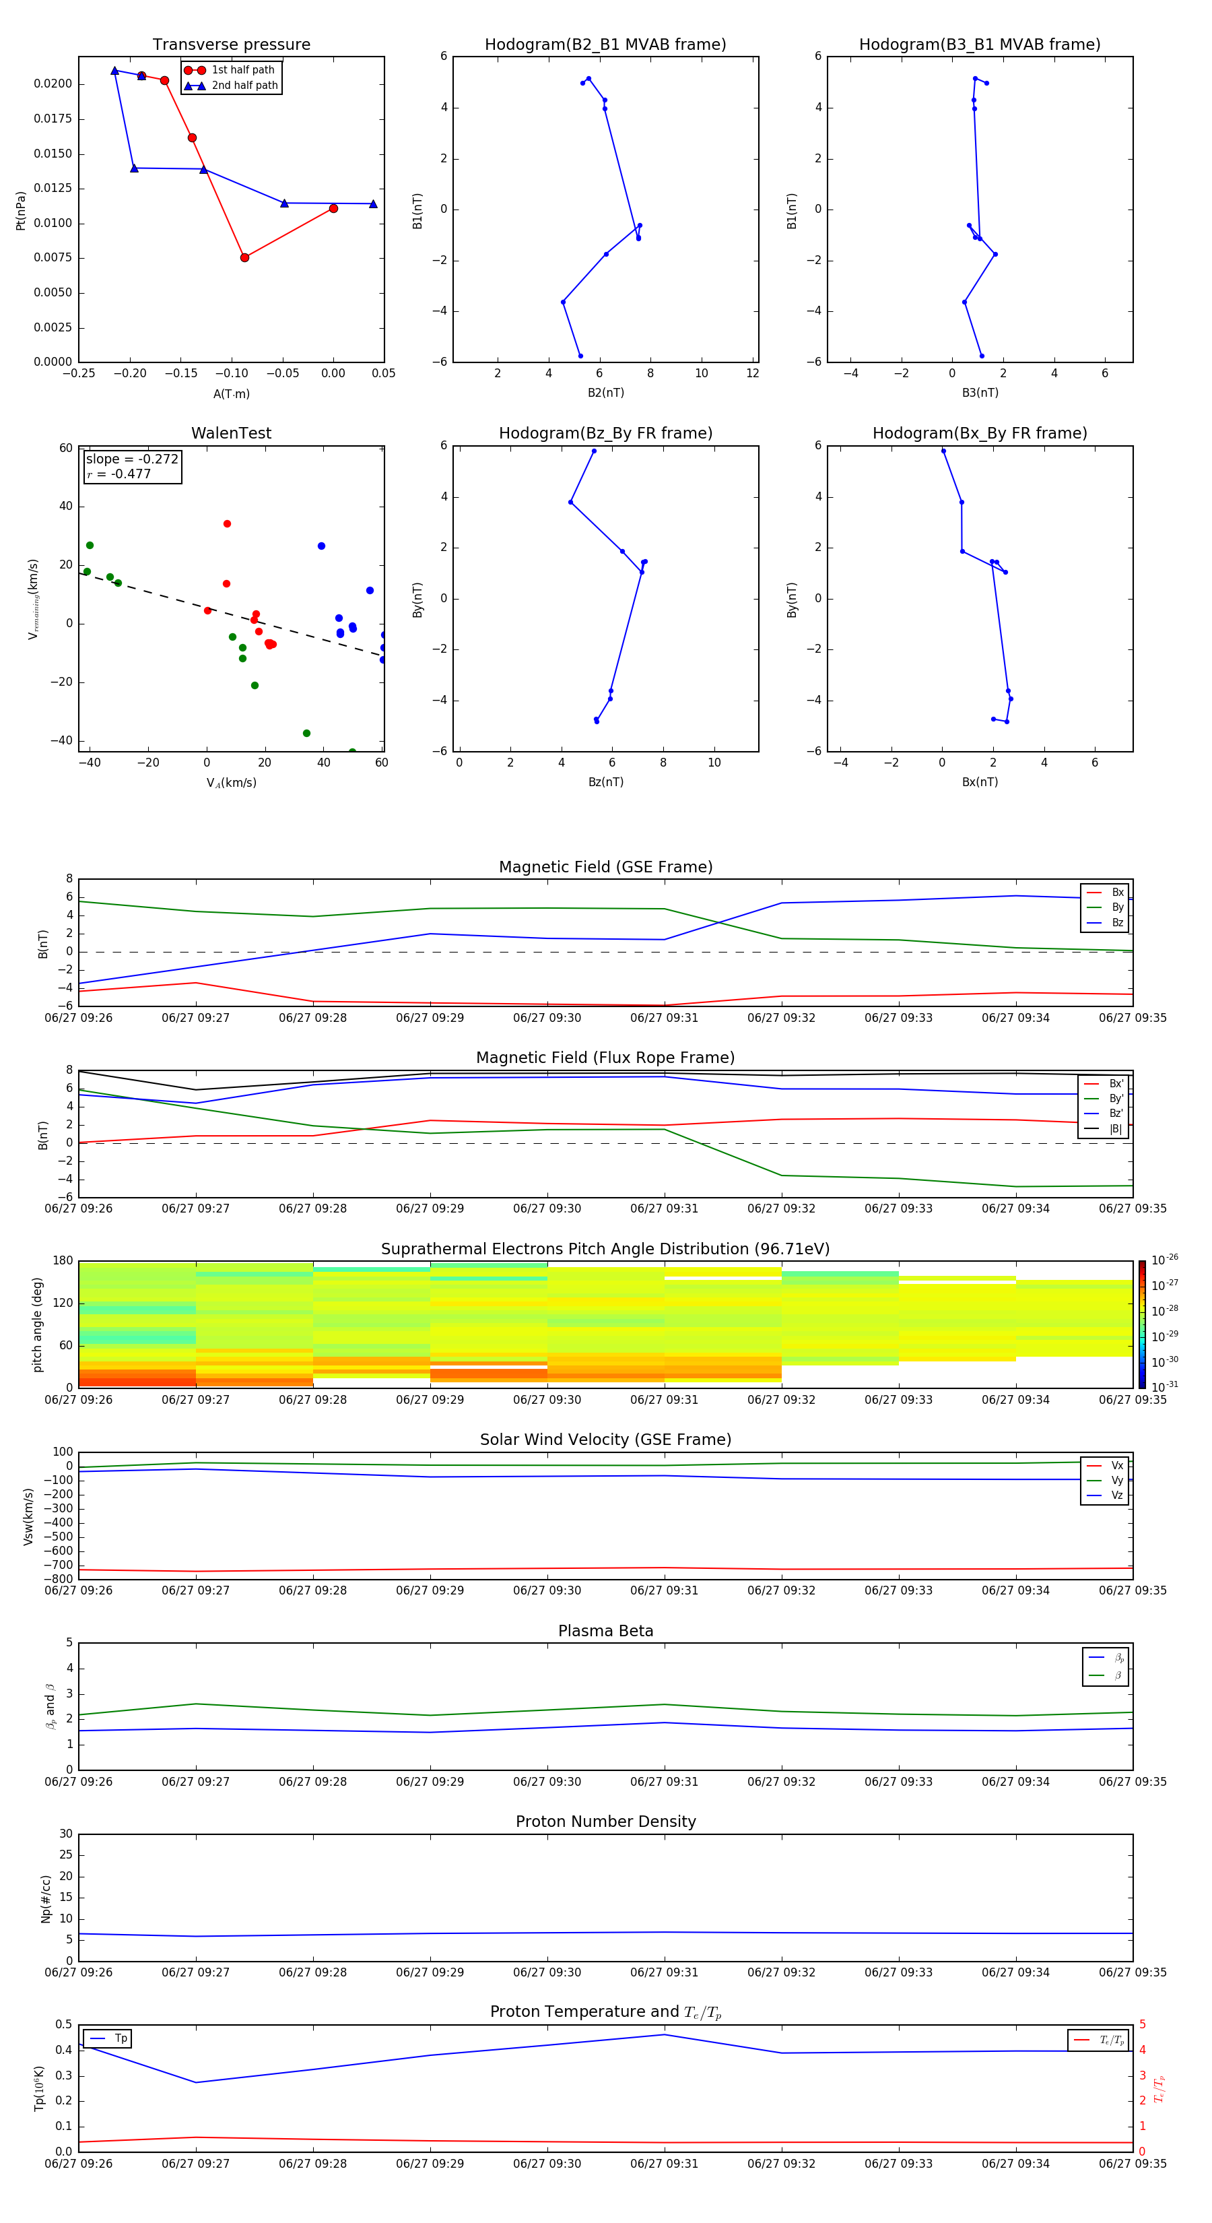Image resolution: width=1212 pixels, height=2223 pixels.
Task: Click 'Magnetic Field (GSE Frame)' title
Action: point(605,867)
